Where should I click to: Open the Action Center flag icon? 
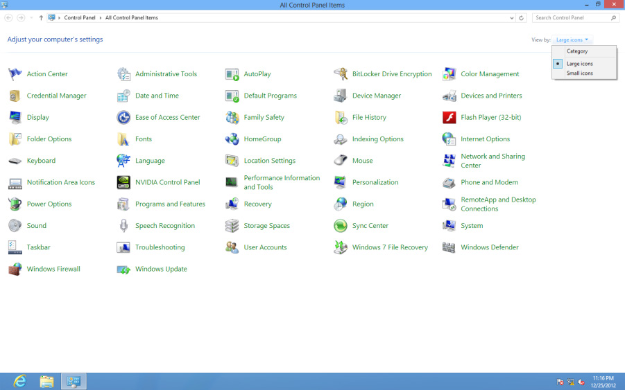point(15,74)
